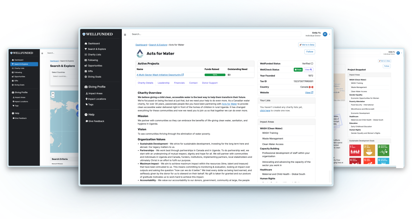This screenshot has height=219, width=412.
Task: Open the Select countries dropdown in left window
Action: click(x=64, y=76)
